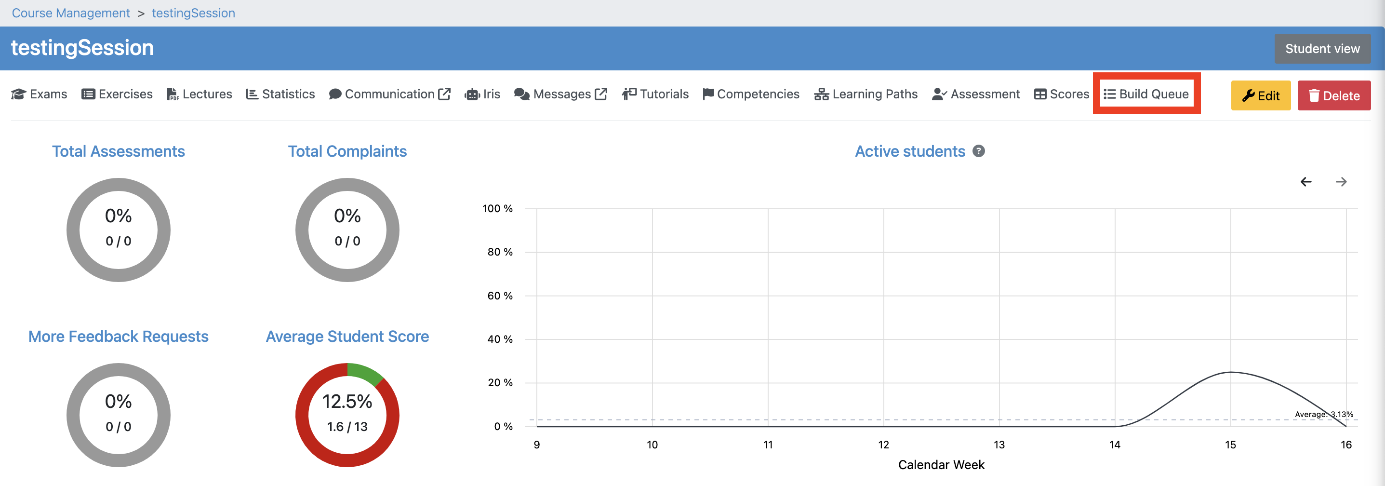Open the Lectures tab

[x=200, y=94]
